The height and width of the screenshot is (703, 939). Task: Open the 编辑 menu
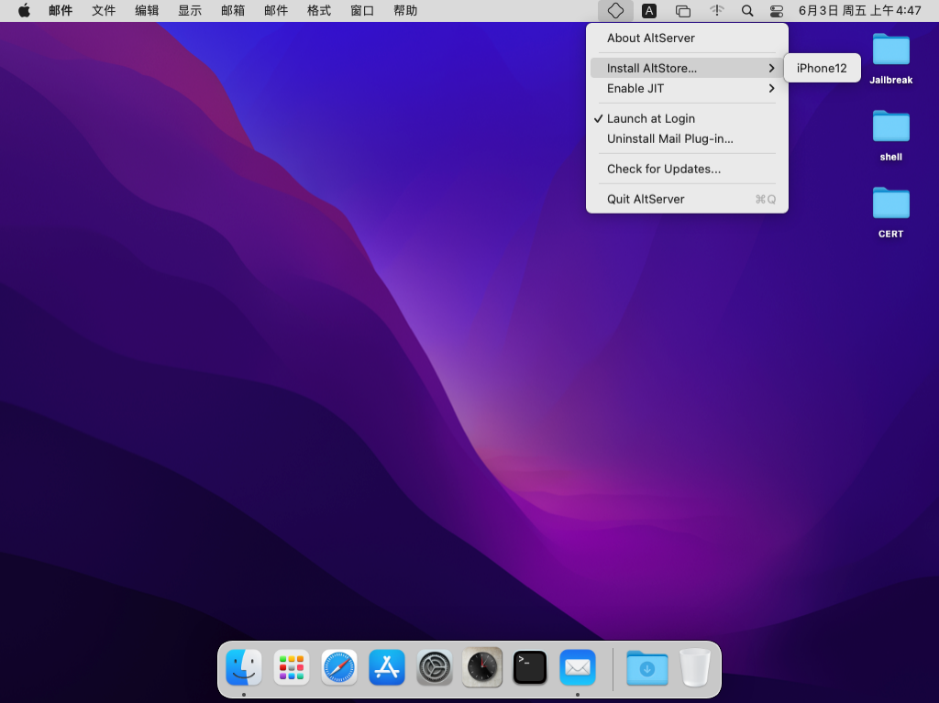147,11
